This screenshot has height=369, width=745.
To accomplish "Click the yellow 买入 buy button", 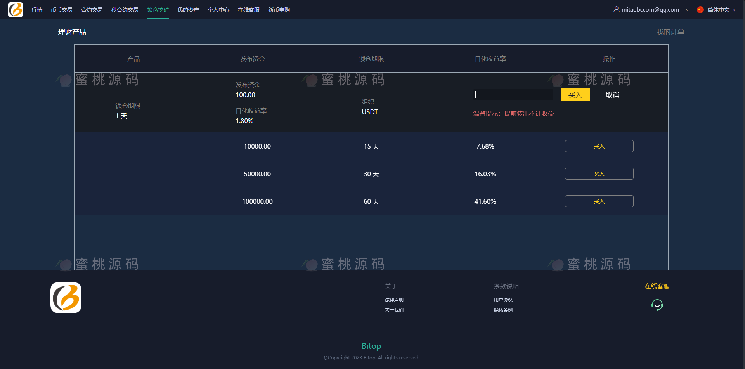I will 575,95.
